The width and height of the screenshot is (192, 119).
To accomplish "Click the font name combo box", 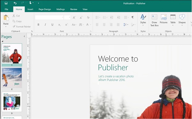I will tap(49, 17).
